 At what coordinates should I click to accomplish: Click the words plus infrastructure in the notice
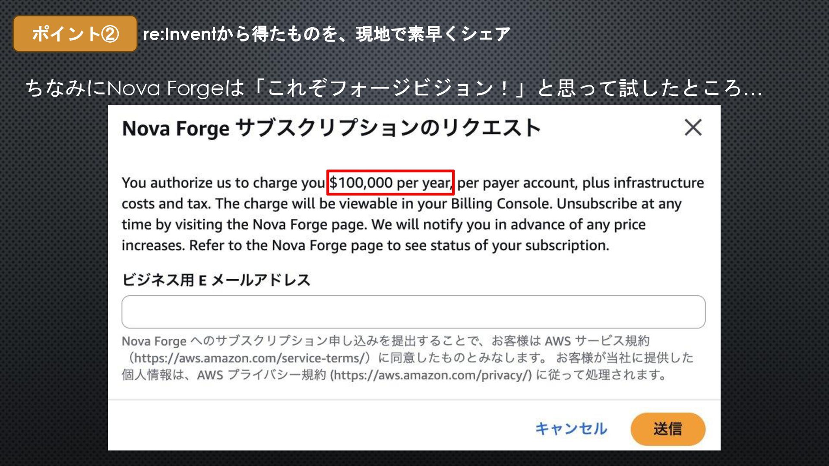[642, 183]
